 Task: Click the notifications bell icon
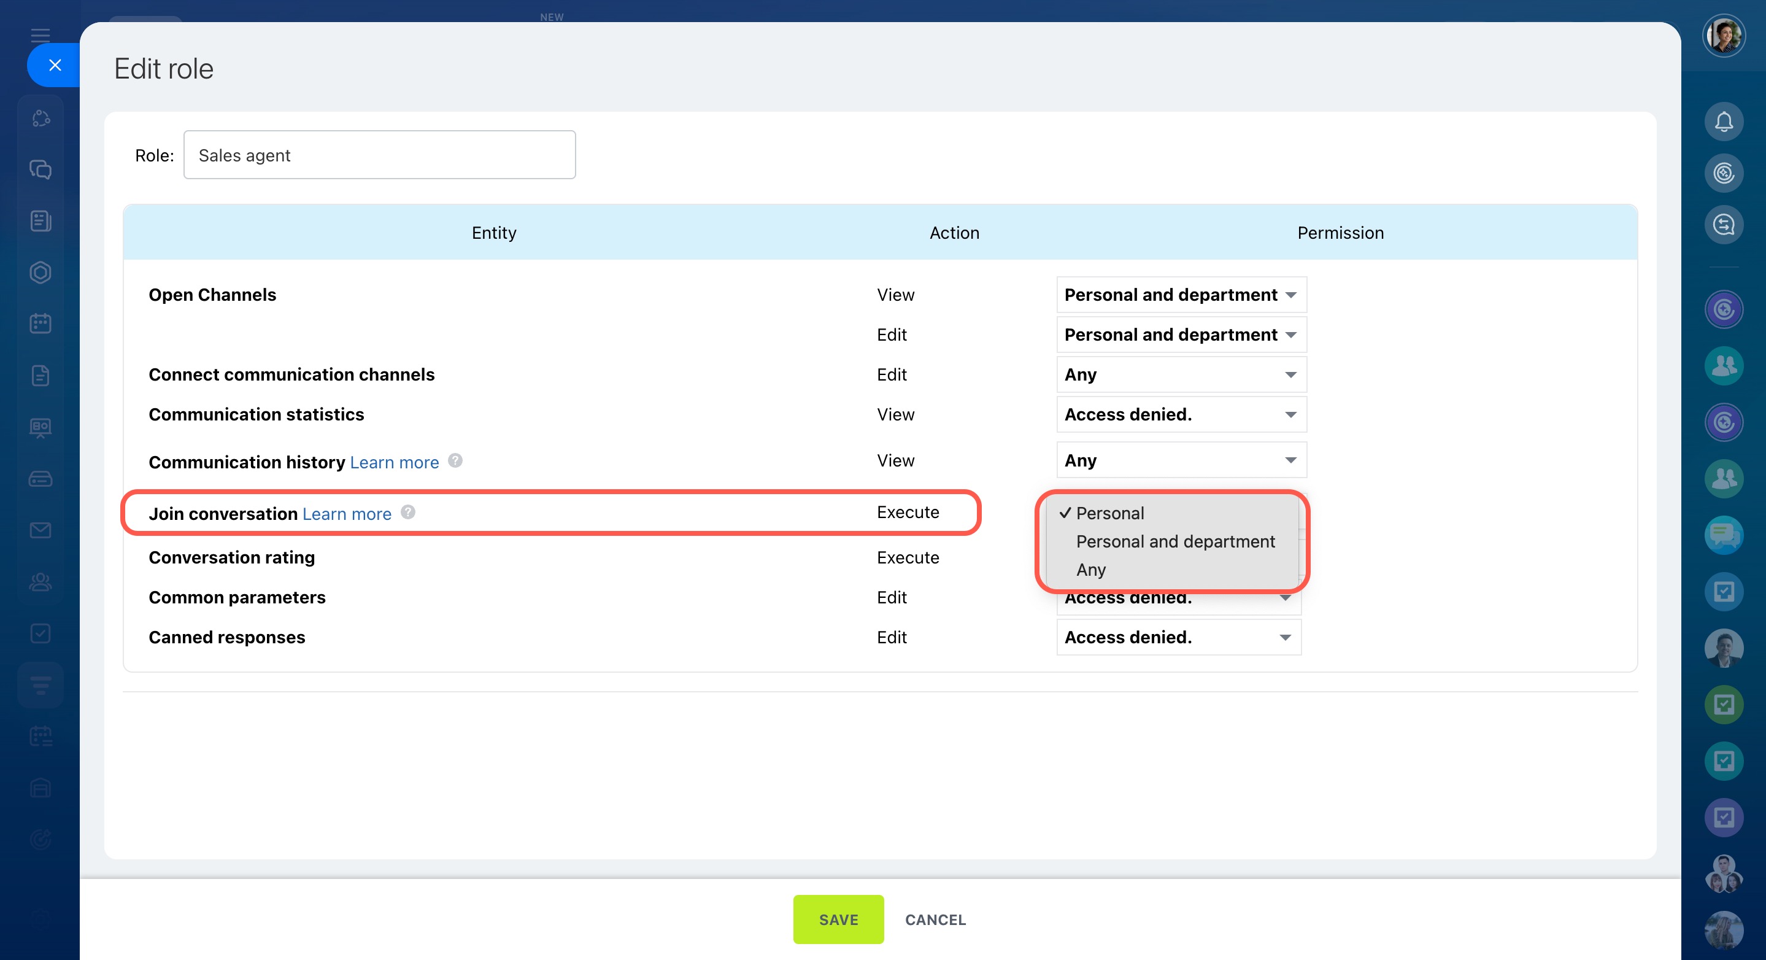coord(1723,122)
